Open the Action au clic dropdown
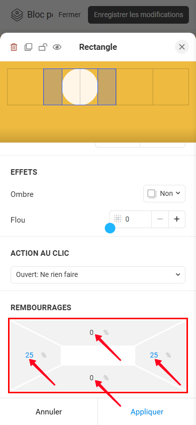Screen dimensions: 196x425 [98, 275]
